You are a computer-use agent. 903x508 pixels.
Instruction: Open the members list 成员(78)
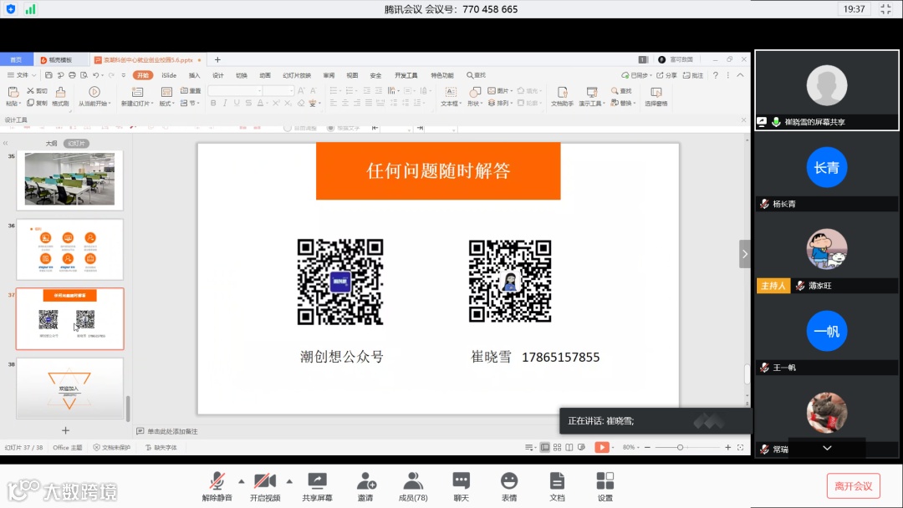pos(413,486)
